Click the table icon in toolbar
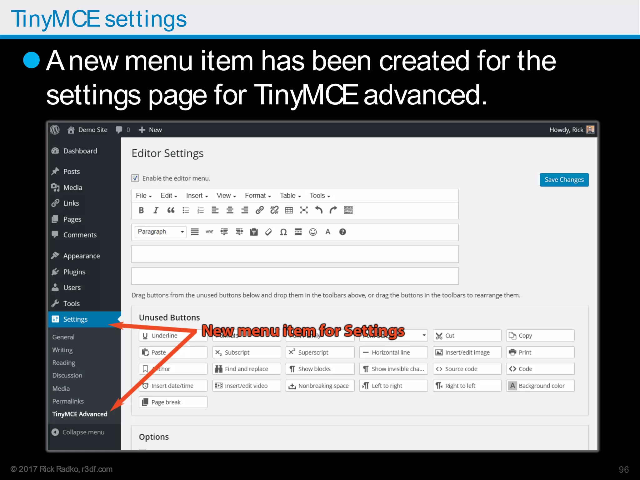 point(289,210)
